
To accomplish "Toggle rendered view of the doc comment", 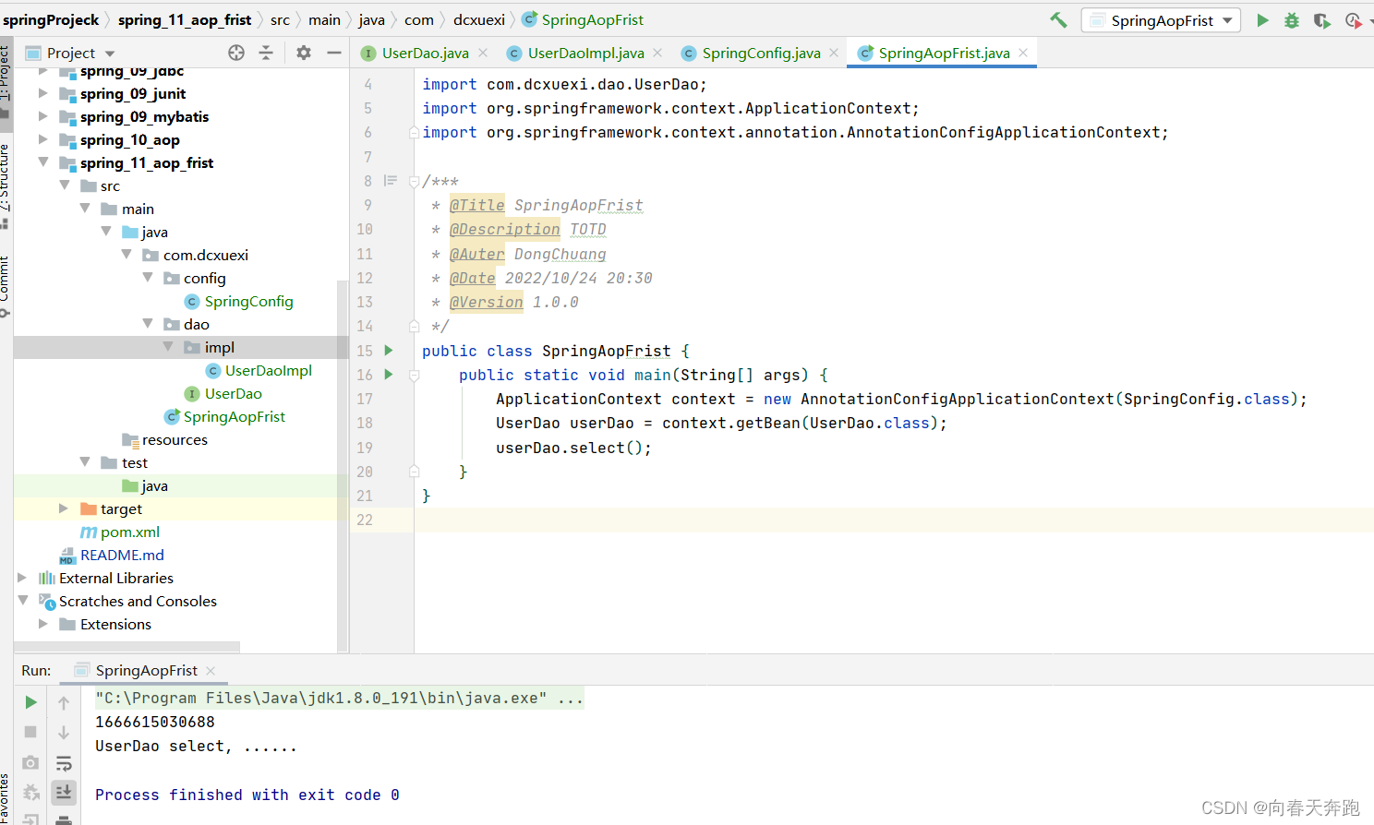I will (391, 181).
